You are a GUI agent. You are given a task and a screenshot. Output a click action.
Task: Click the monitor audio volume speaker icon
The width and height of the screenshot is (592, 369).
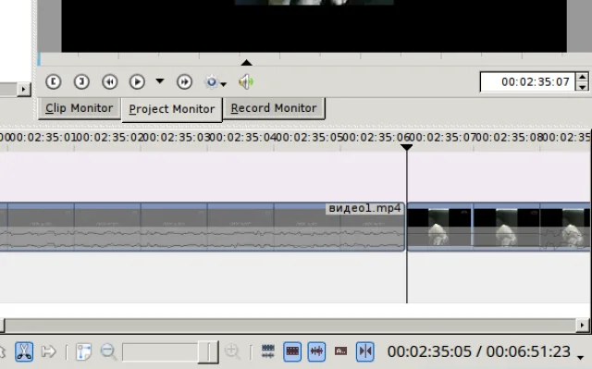coord(246,82)
